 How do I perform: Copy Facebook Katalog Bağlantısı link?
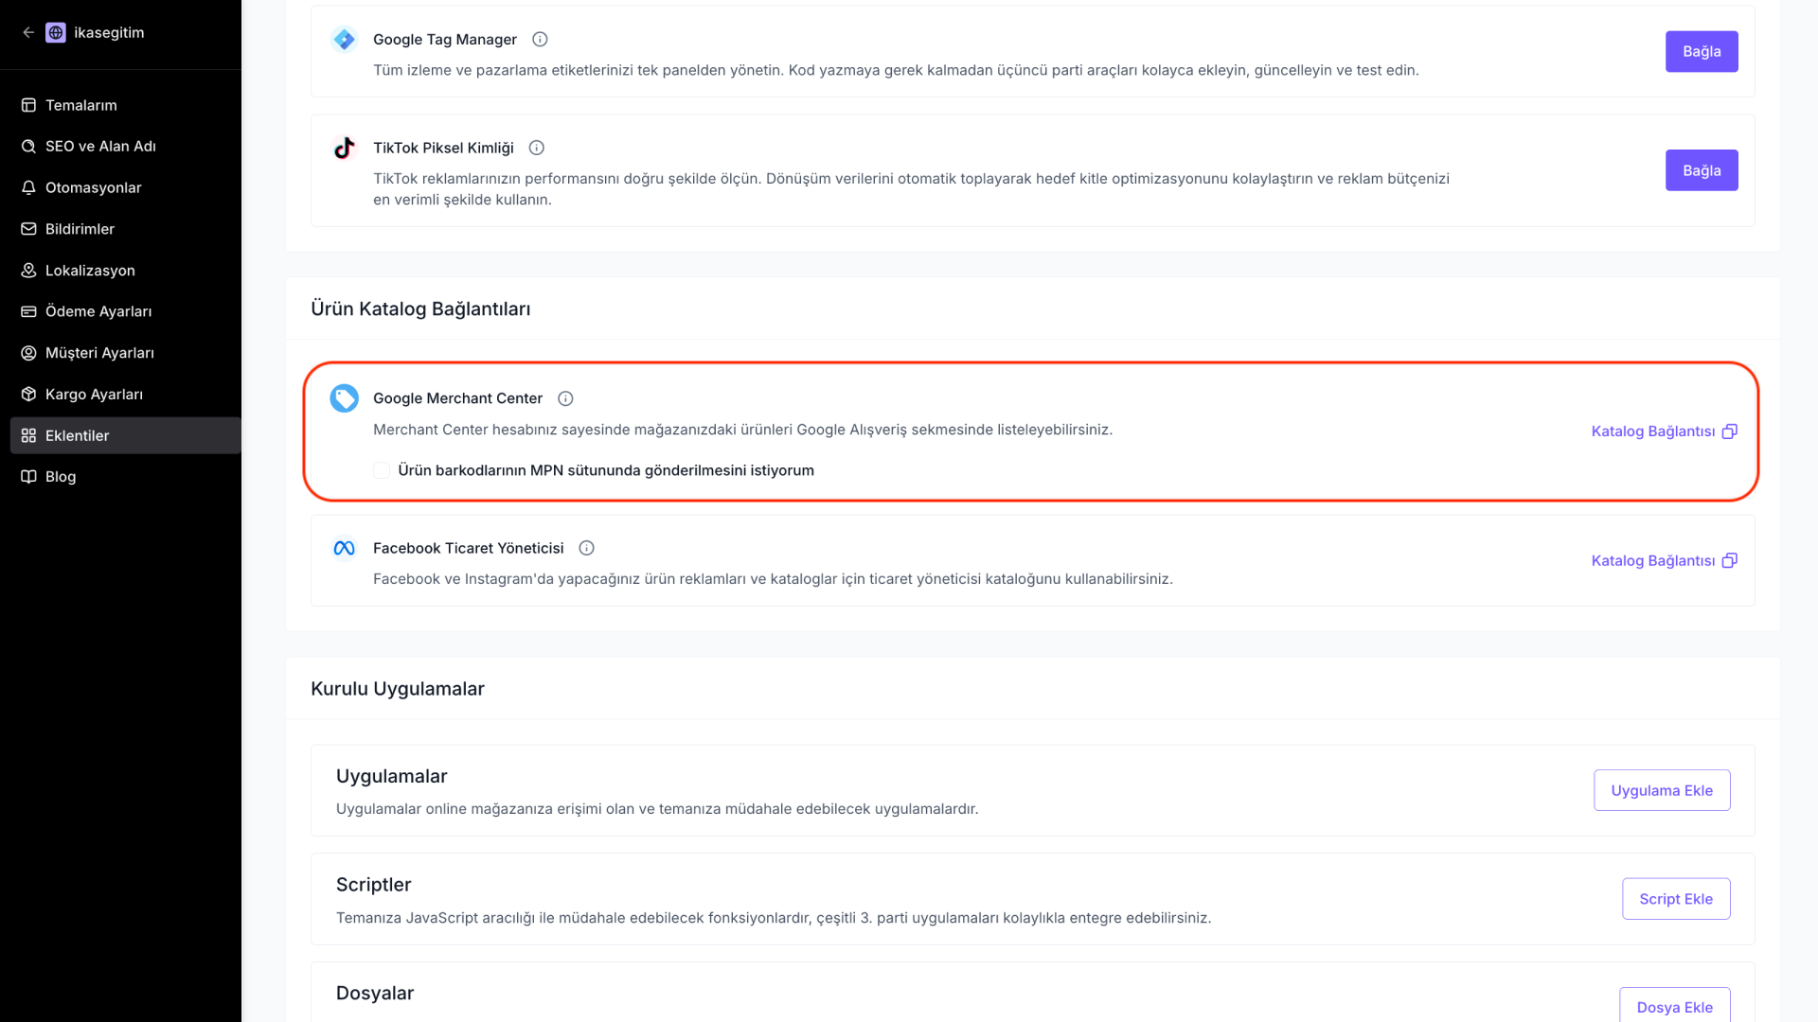point(1664,561)
